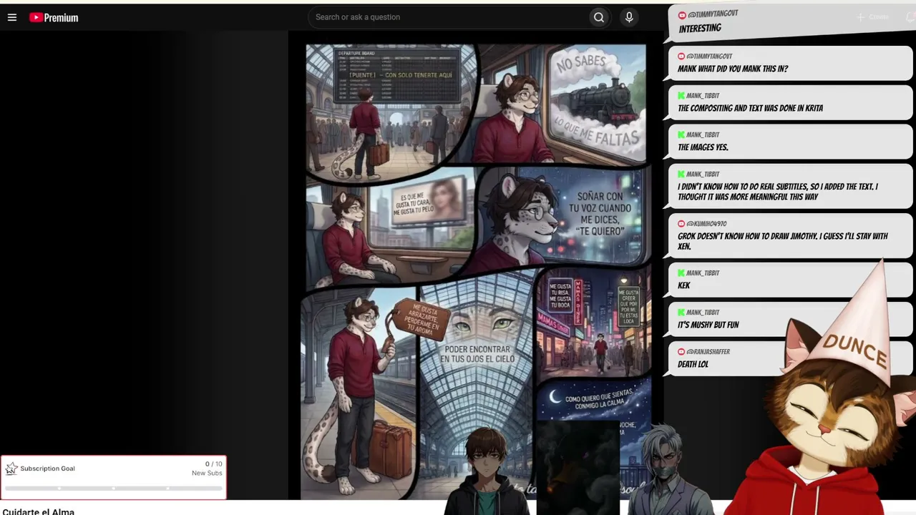Select the 'New Subs' label
The image size is (916, 515).
[207, 474]
